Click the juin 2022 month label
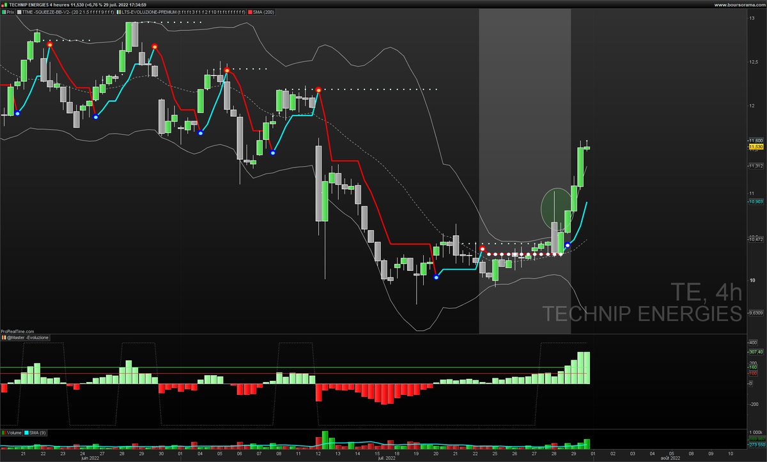 pos(90,458)
